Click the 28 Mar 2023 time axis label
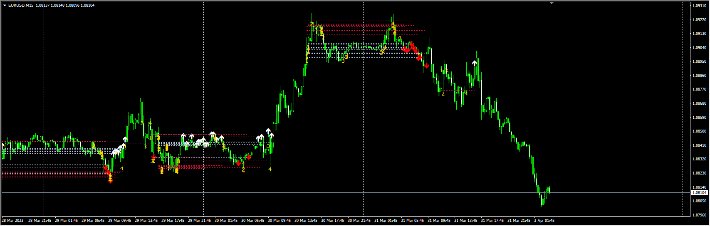The image size is (710, 226). 12,221
